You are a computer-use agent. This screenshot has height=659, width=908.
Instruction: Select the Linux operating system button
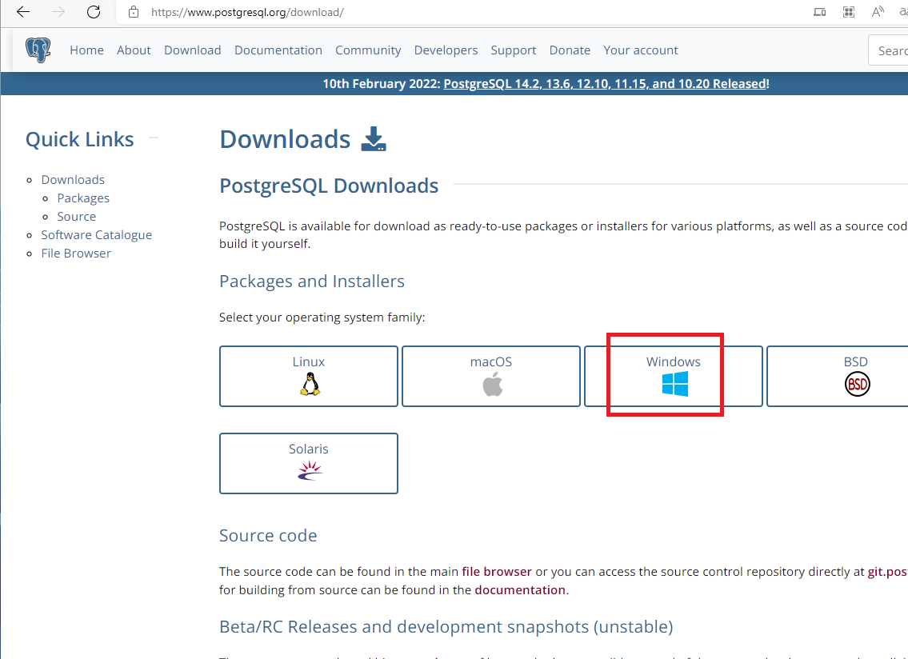309,377
